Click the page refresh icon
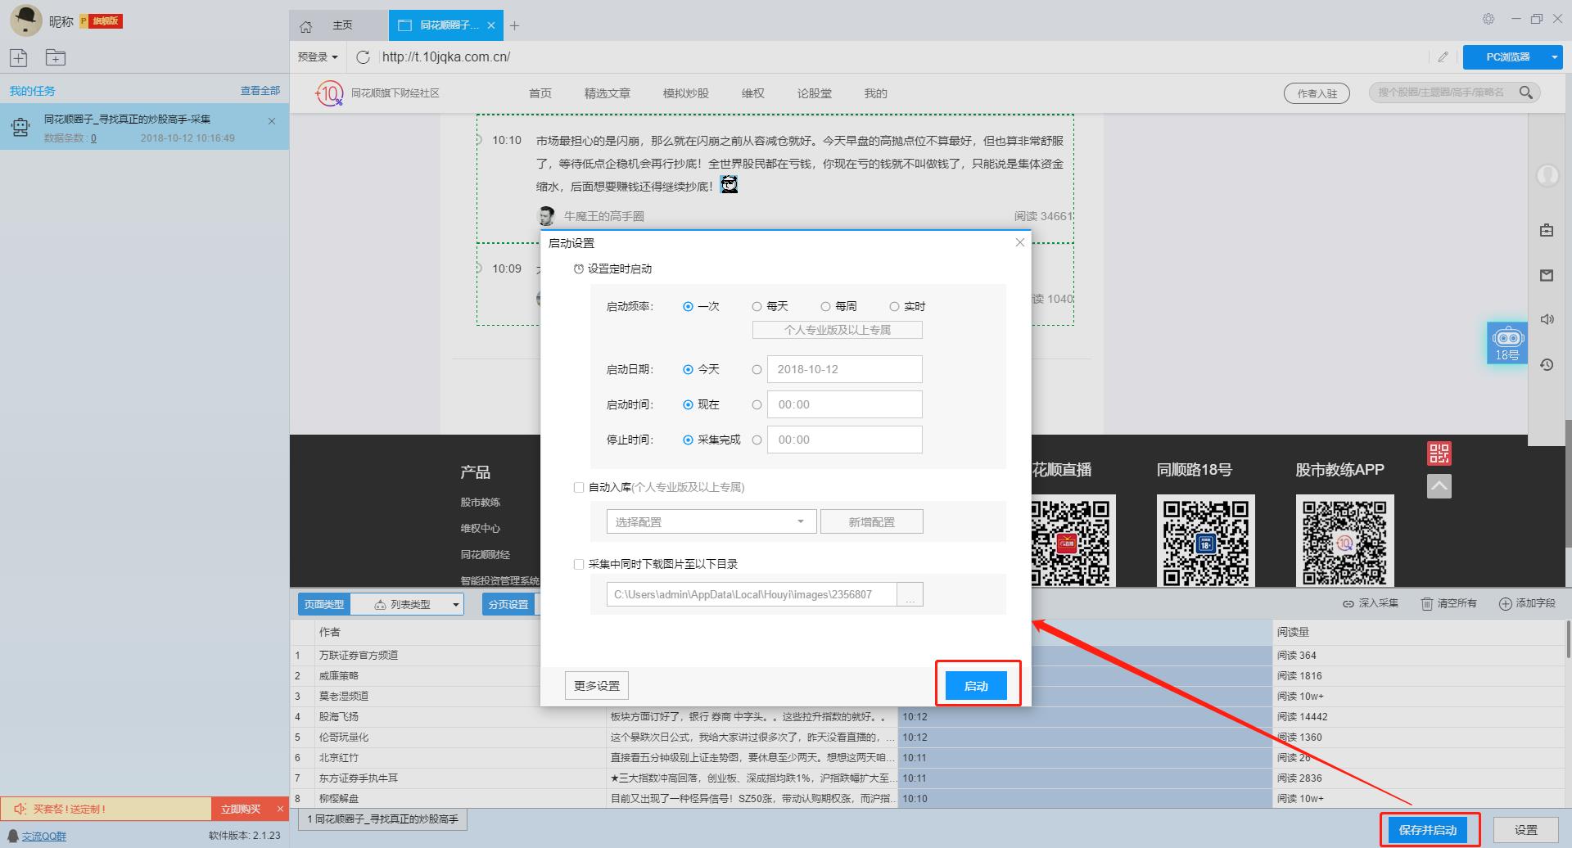This screenshot has width=1572, height=848. click(364, 56)
